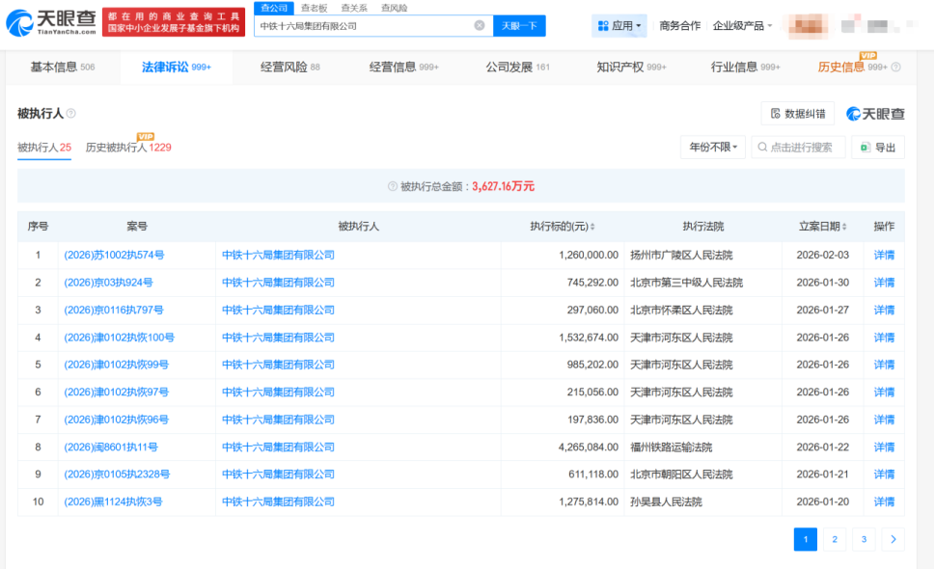Click the 导出 export button
The image size is (935, 569).
click(877, 148)
